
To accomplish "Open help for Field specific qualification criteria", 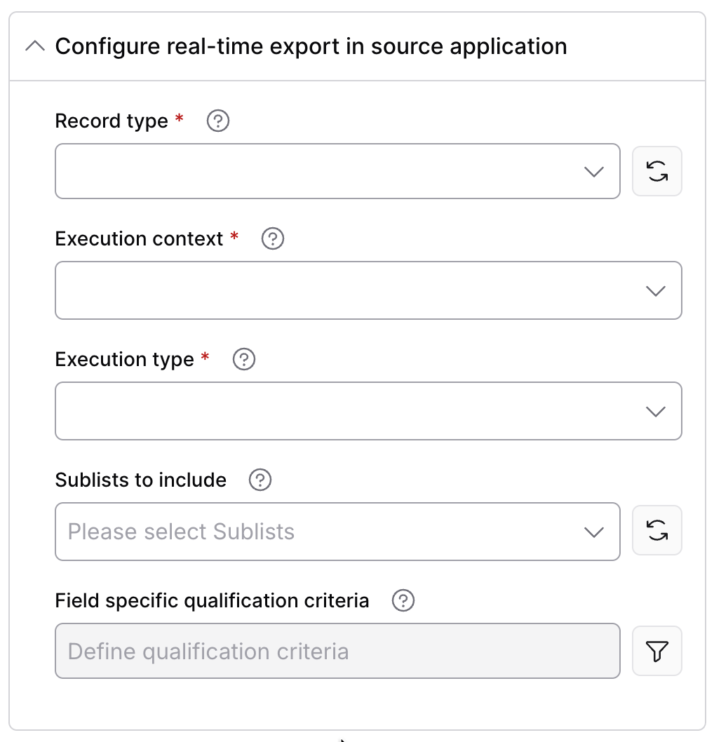I will point(403,600).
